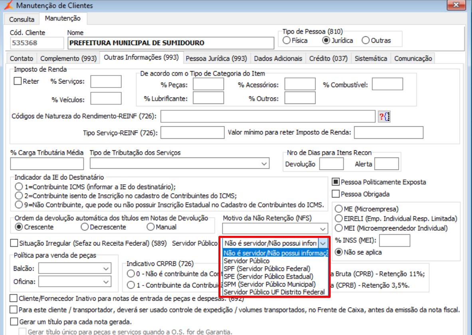Click the Nome field with PREFEITURA MUNICIPAL

tap(171, 43)
